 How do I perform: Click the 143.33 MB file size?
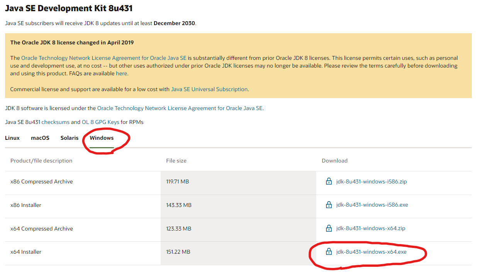pyautogui.click(x=179, y=205)
